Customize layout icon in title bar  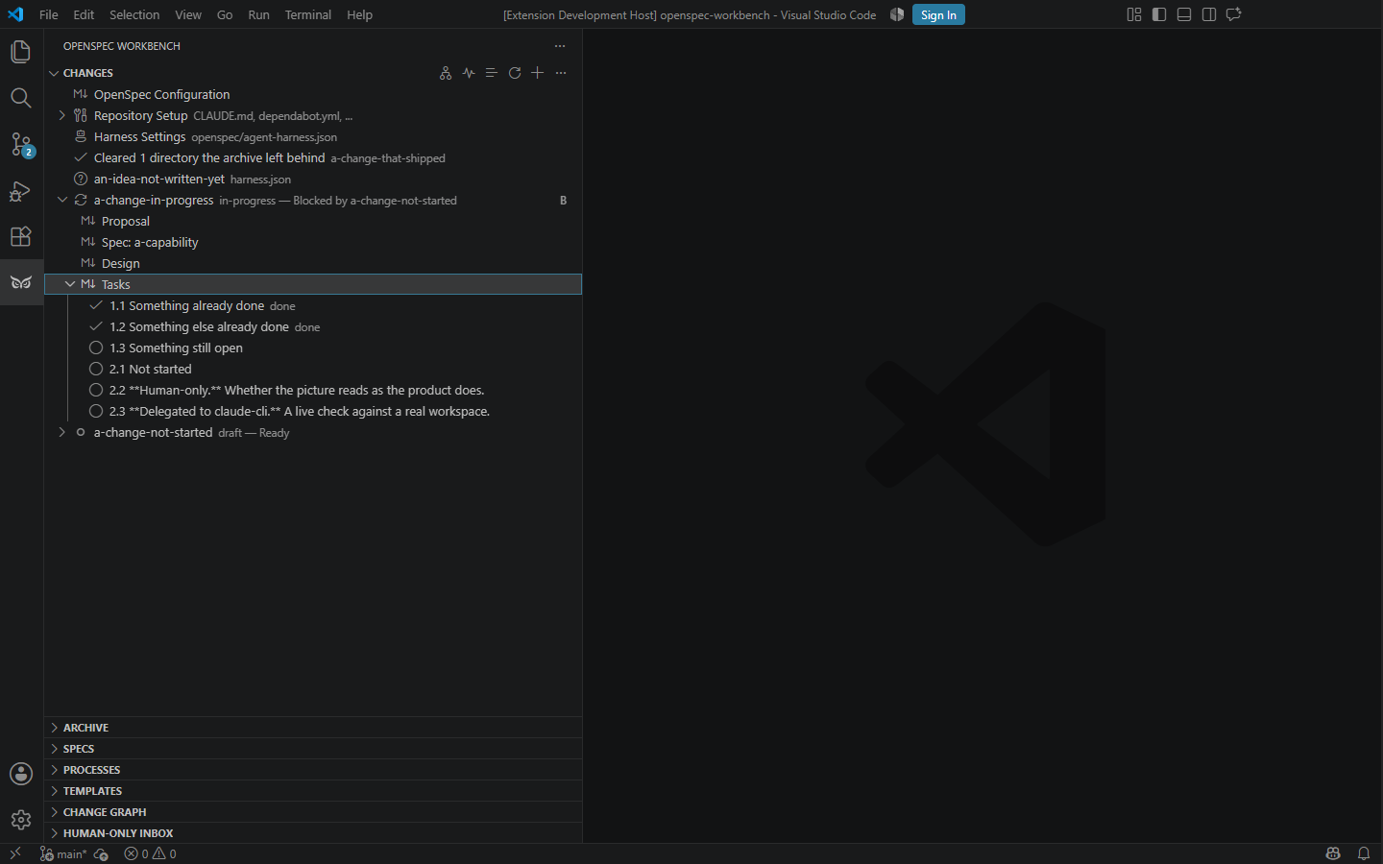(x=1134, y=14)
